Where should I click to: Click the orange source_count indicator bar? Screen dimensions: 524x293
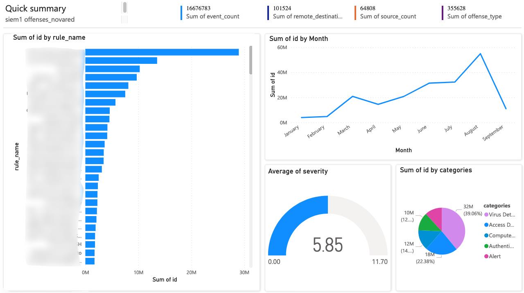[355, 12]
